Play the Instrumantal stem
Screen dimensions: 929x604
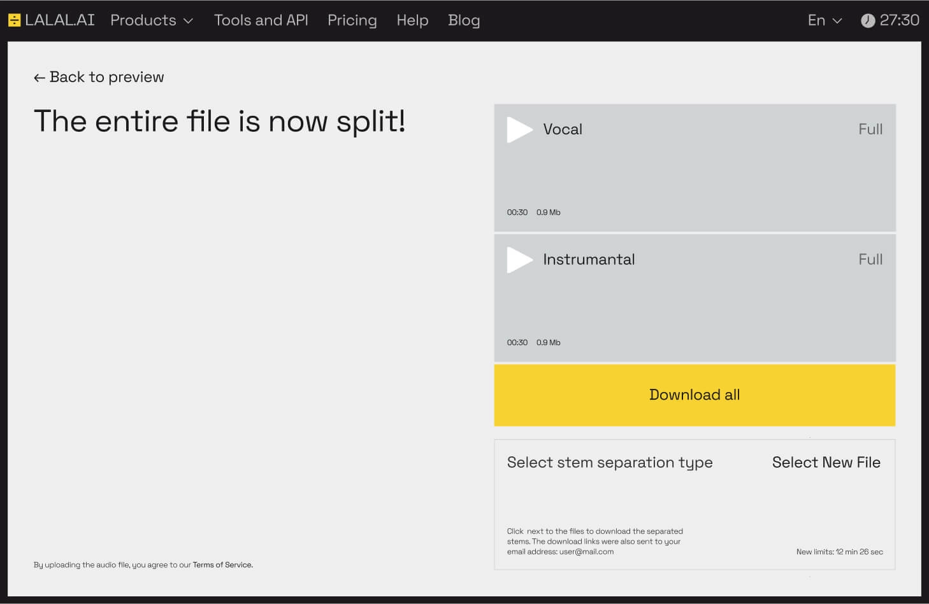point(519,260)
